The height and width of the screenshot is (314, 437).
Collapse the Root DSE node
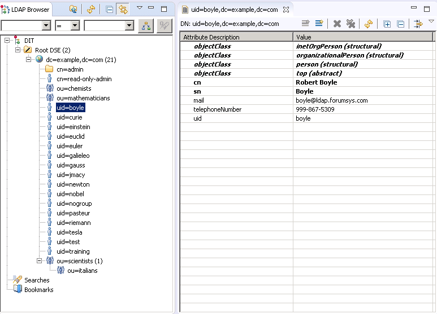pyautogui.click(x=18, y=50)
